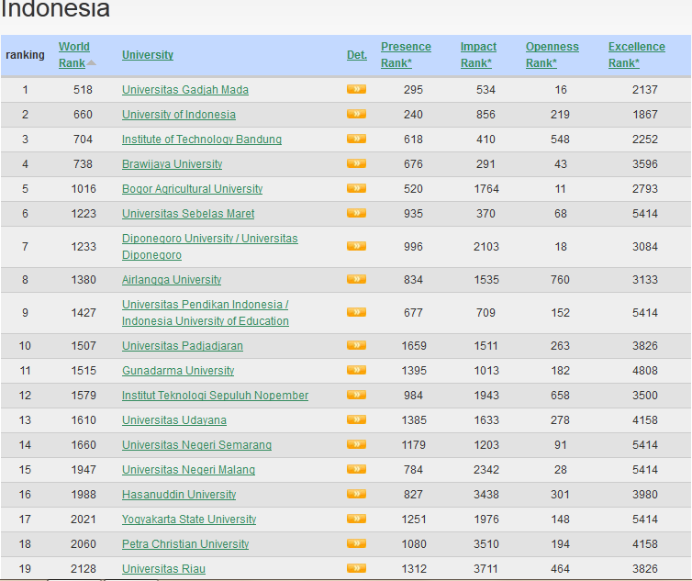Open Universitas Udayana link

pyautogui.click(x=173, y=419)
